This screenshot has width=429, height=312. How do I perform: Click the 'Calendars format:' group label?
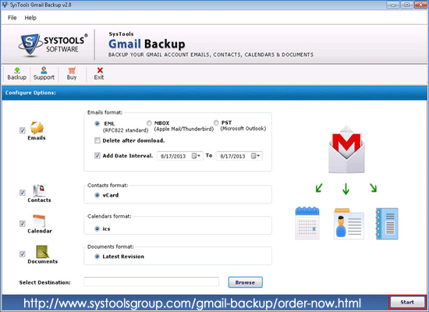point(109,216)
